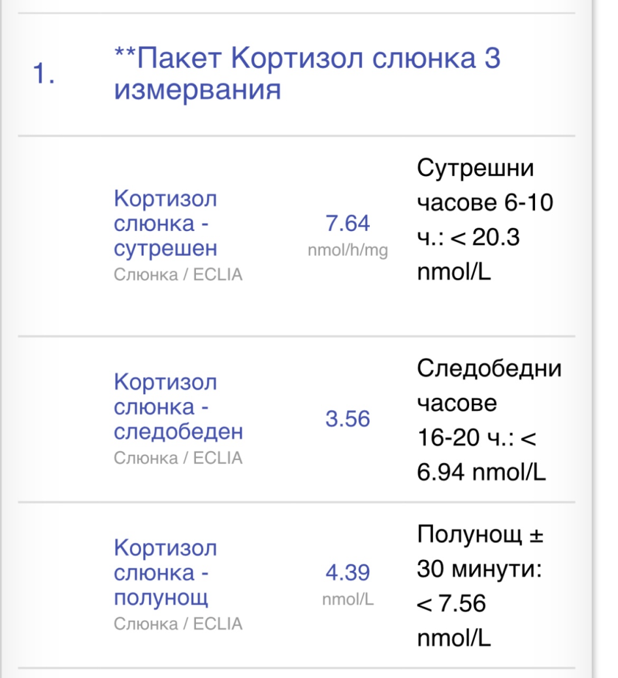Click the Сутрешни часове 6-10 ч. reference range
The image size is (618, 678).
485,220
